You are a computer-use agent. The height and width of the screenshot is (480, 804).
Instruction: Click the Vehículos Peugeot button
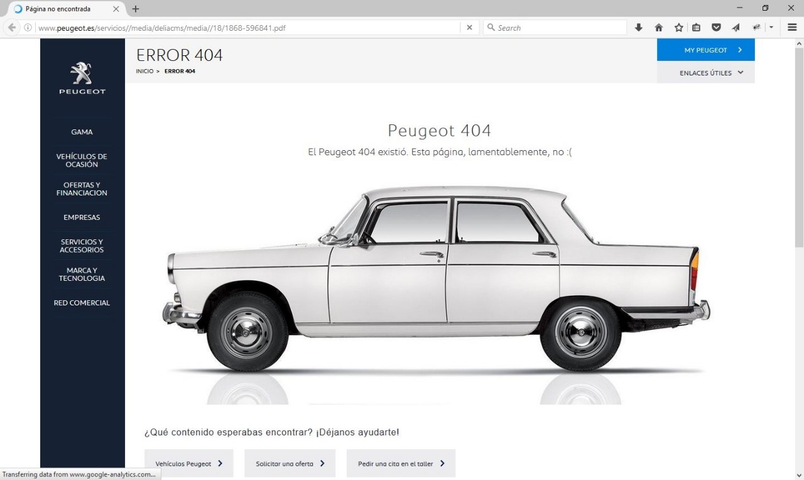[188, 463]
